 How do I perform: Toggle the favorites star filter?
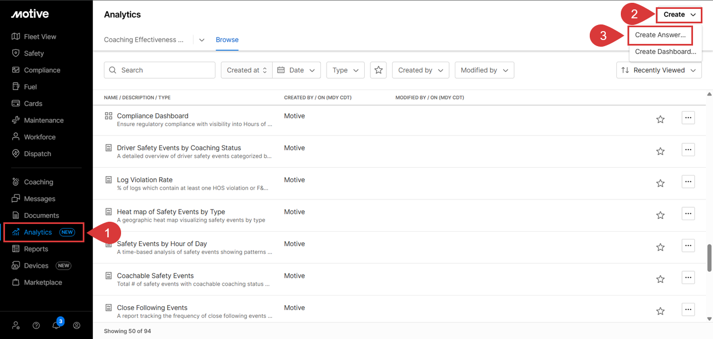tap(378, 70)
